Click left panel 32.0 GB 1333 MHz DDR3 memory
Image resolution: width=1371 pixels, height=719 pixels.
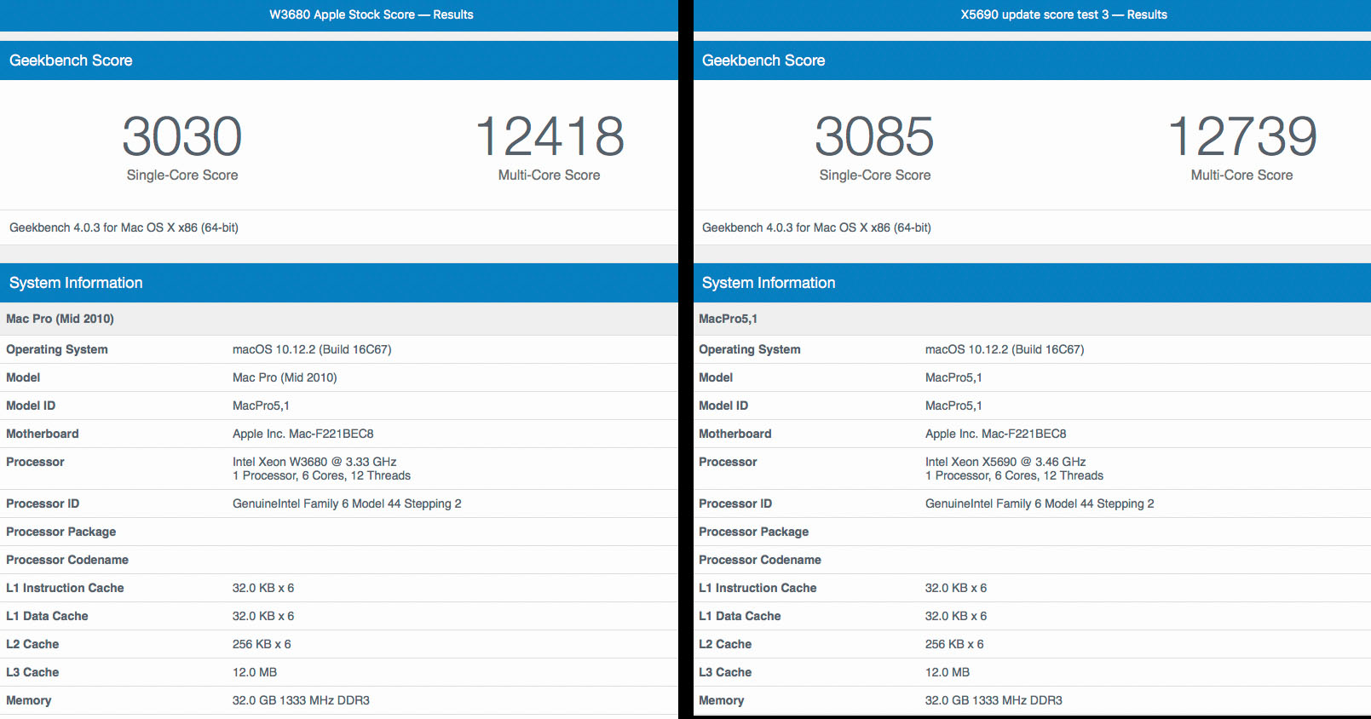(301, 700)
